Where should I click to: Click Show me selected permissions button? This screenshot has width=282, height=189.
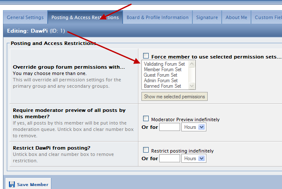(174, 97)
